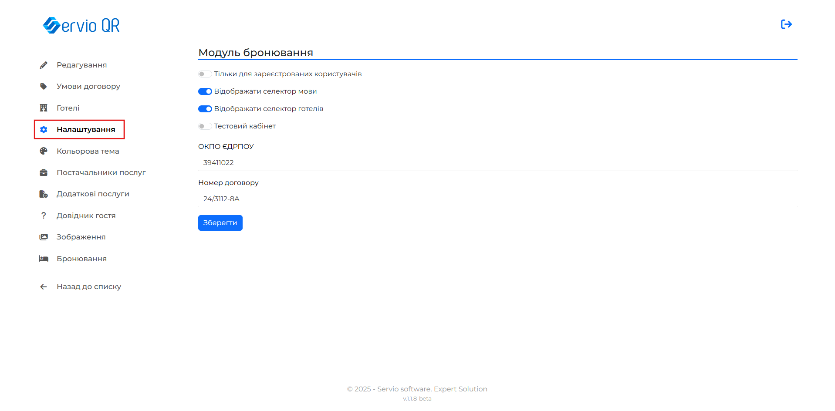The width and height of the screenshot is (835, 411).
Task: Click the palette icon for Кольорова тема
Action: tap(44, 151)
